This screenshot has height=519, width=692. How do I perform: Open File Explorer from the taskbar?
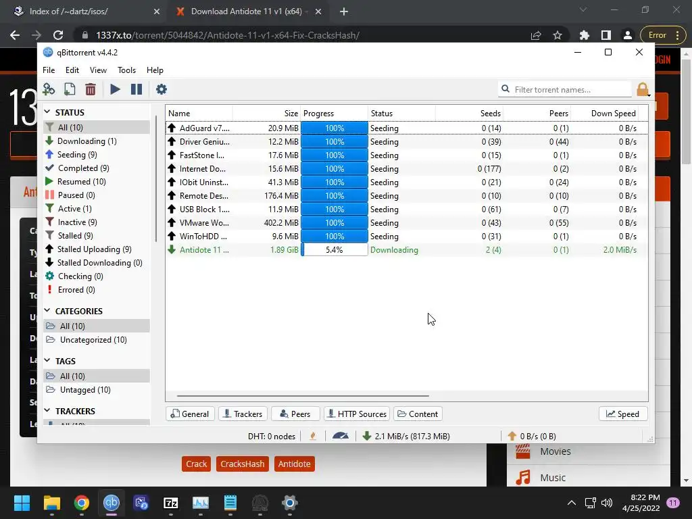point(51,503)
